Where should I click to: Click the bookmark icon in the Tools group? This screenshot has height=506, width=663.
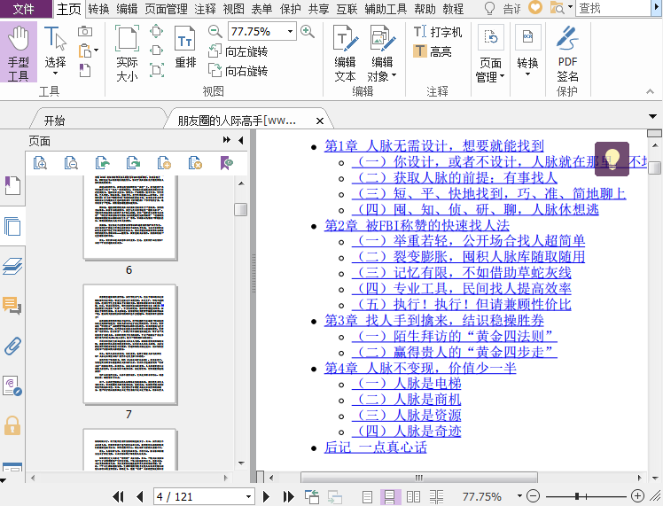[85, 70]
